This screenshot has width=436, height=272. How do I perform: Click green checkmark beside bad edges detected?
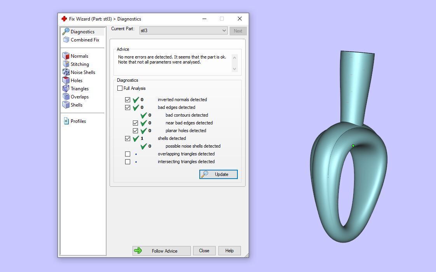tap(136, 107)
